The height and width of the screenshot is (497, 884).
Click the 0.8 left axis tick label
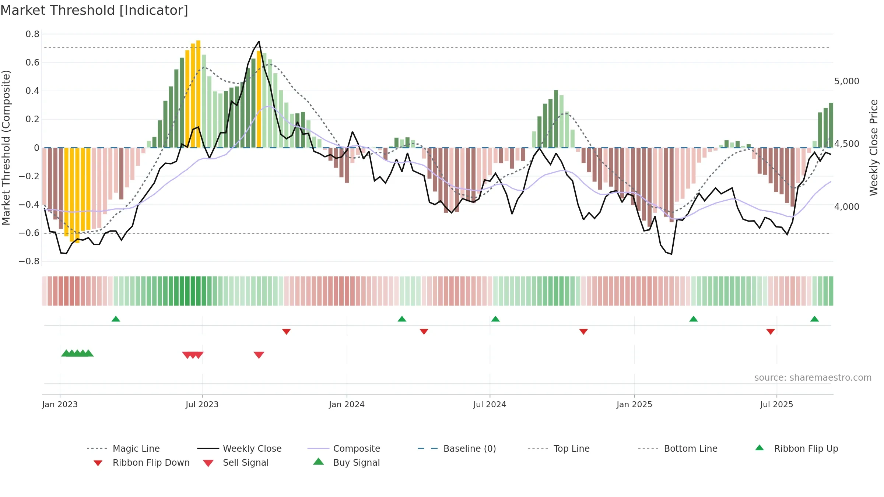click(x=32, y=34)
